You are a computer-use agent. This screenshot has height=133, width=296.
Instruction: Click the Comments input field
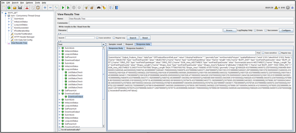[x=181, y=23]
